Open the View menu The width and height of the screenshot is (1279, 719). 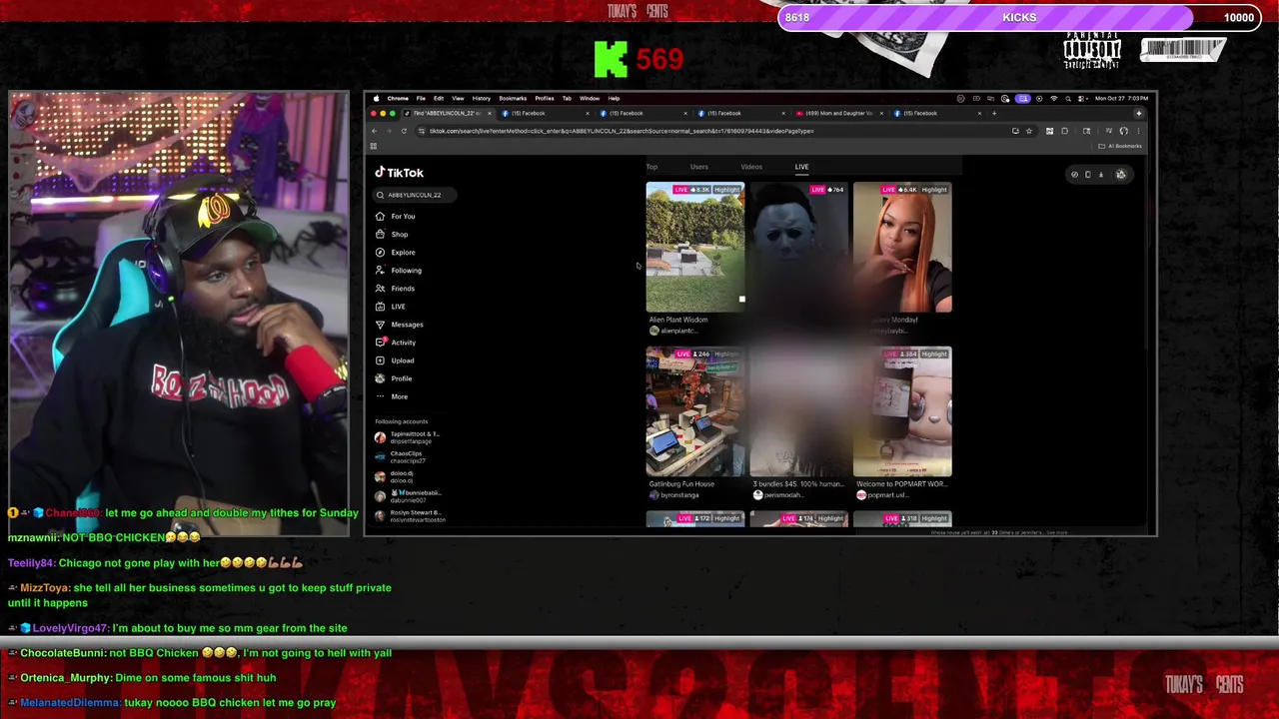(x=458, y=98)
